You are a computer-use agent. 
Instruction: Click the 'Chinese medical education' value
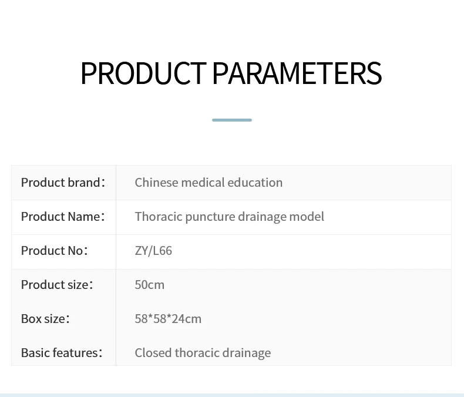pyautogui.click(x=209, y=183)
